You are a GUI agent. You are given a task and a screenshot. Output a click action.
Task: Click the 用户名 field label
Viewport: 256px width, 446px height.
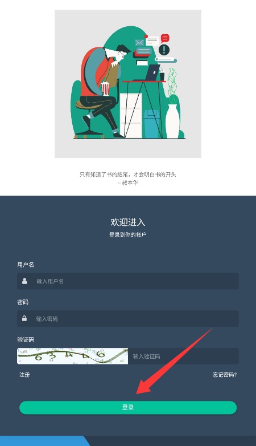pyautogui.click(x=26, y=265)
